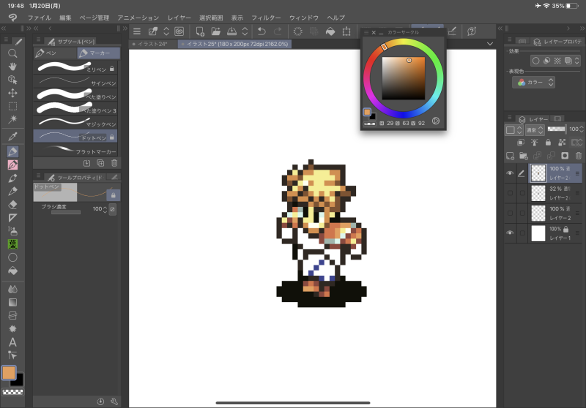Select the figure ellipse tool
Viewport: 586px width, 408px height.
pos(12,257)
